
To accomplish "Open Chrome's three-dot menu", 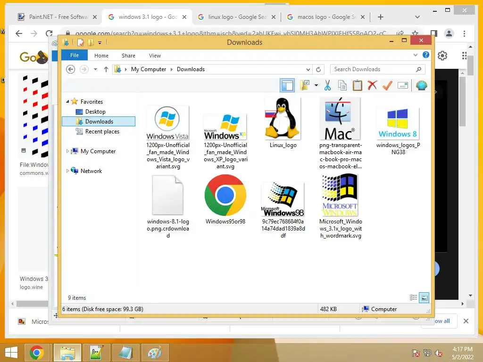I will click(464, 33).
